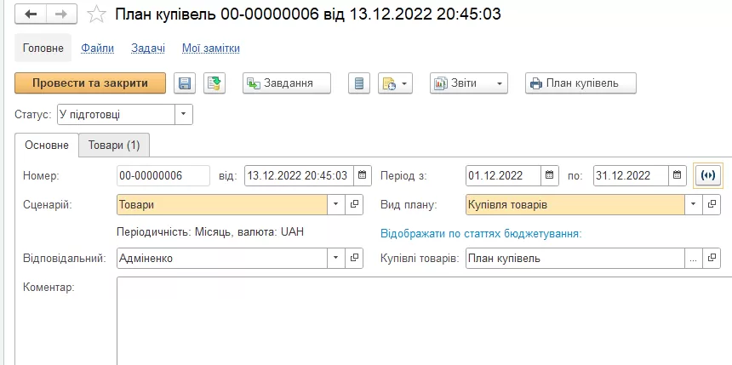732x365 pixels.
Task: Open the Файли section link
Action: coord(98,48)
